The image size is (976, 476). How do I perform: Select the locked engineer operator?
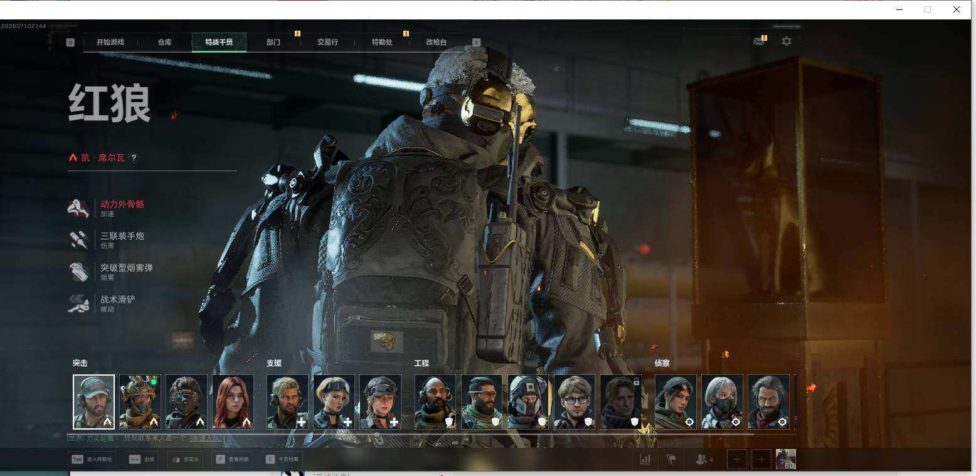pos(621,402)
